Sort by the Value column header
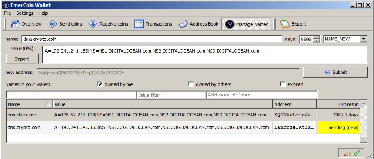 (x=163, y=104)
